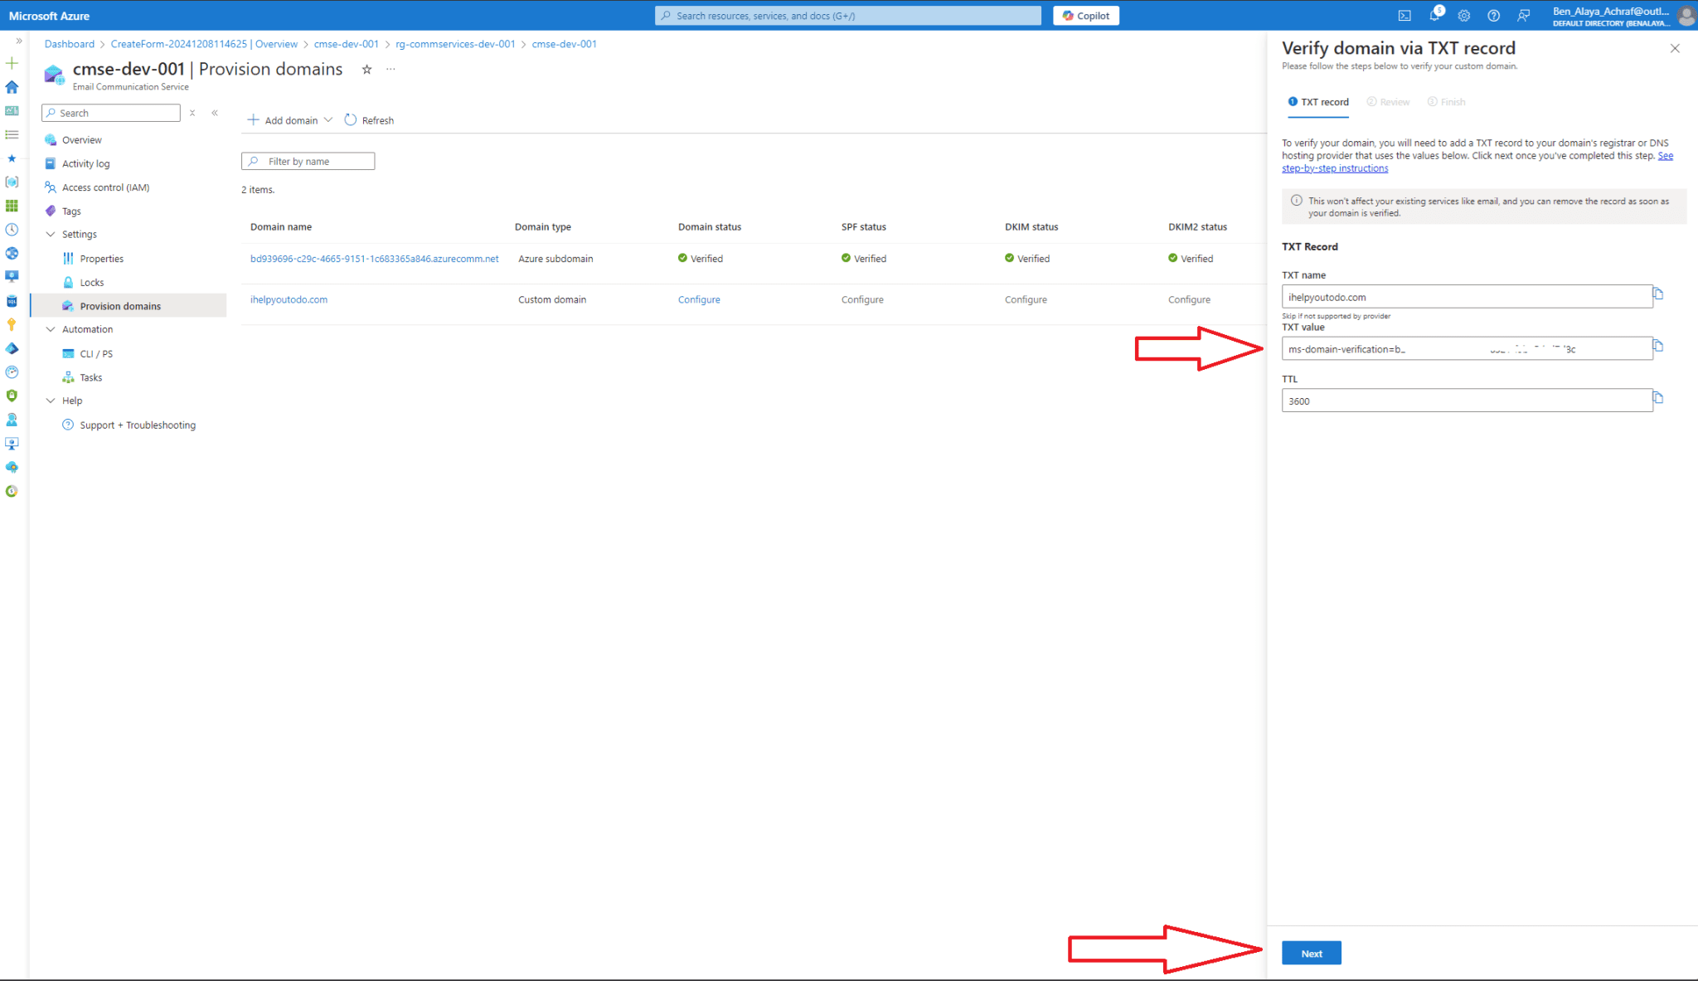Open Create a resource plus icon
This screenshot has width=1698, height=981.
point(12,63)
